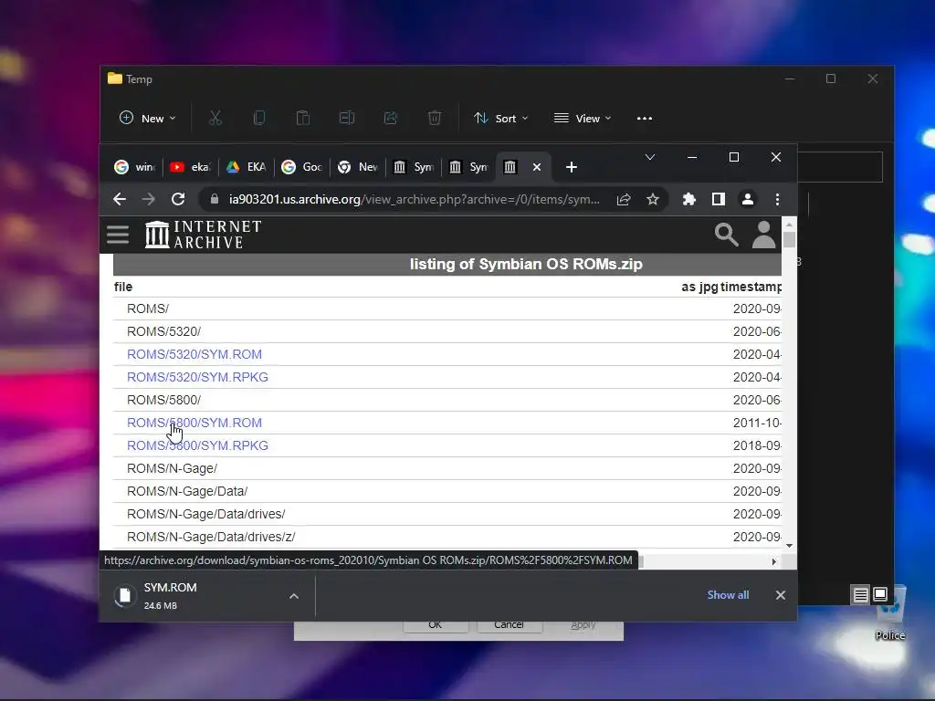Image resolution: width=935 pixels, height=701 pixels.
Task: Click the Internet Archive user account icon
Action: (x=764, y=235)
